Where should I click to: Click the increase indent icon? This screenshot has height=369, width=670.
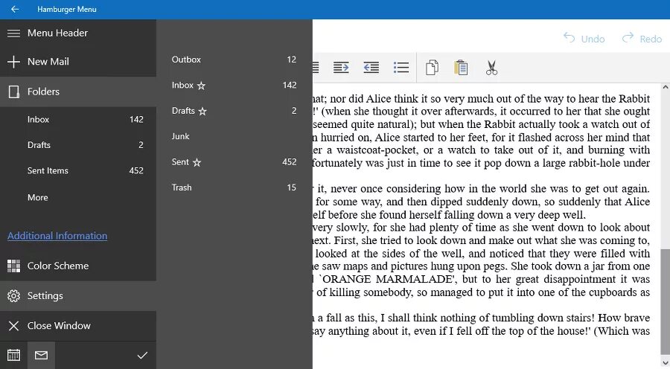click(x=341, y=68)
